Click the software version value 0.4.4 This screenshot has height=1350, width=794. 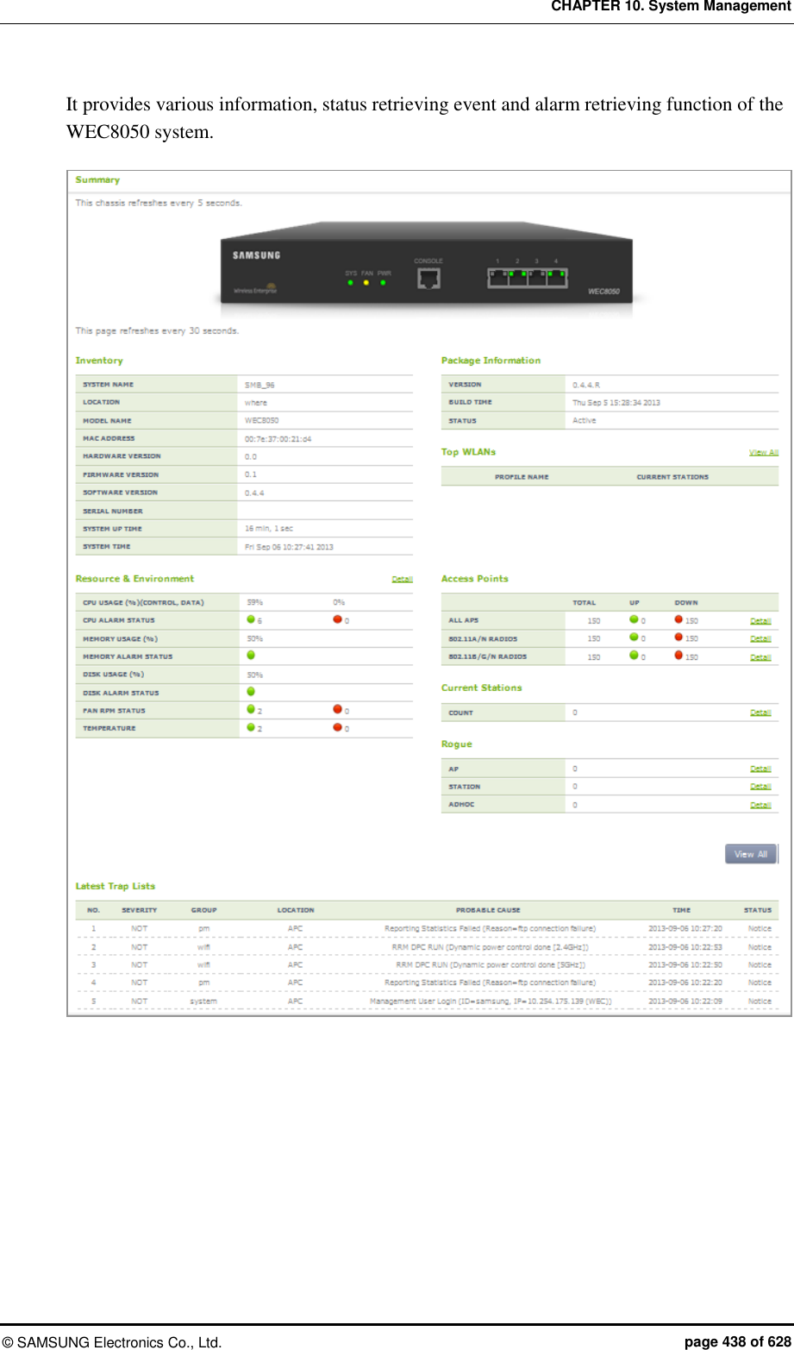point(254,493)
